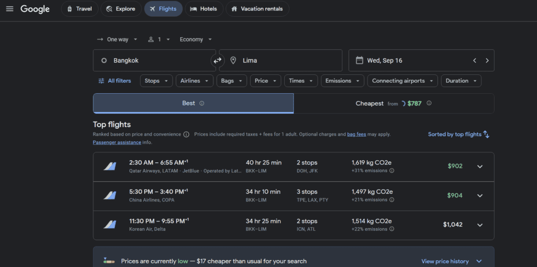Follow the bag fees link
The width and height of the screenshot is (537, 267).
click(357, 135)
